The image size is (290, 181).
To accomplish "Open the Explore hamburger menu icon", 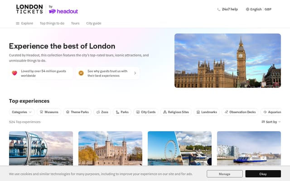I will point(18,23).
